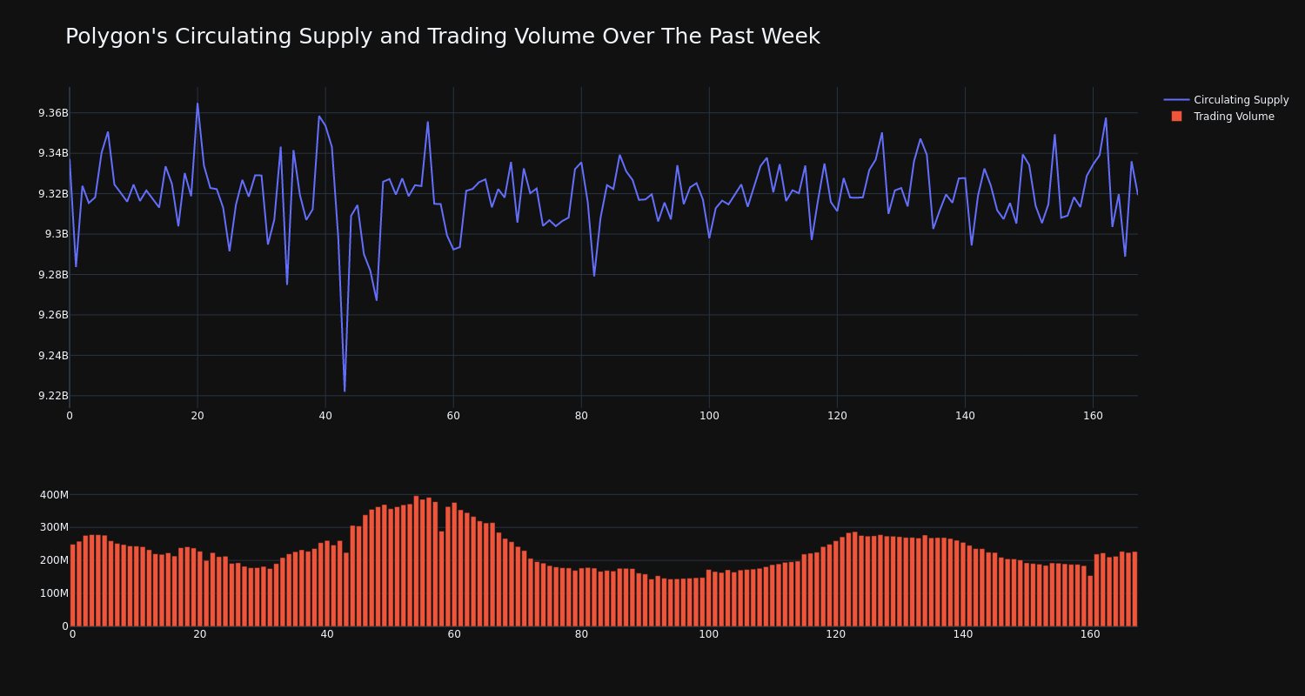Click the 300M volume axis label
This screenshot has height=696, width=1305.
53,527
